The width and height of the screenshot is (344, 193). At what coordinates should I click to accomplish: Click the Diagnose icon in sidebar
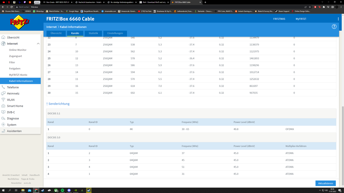(3, 118)
